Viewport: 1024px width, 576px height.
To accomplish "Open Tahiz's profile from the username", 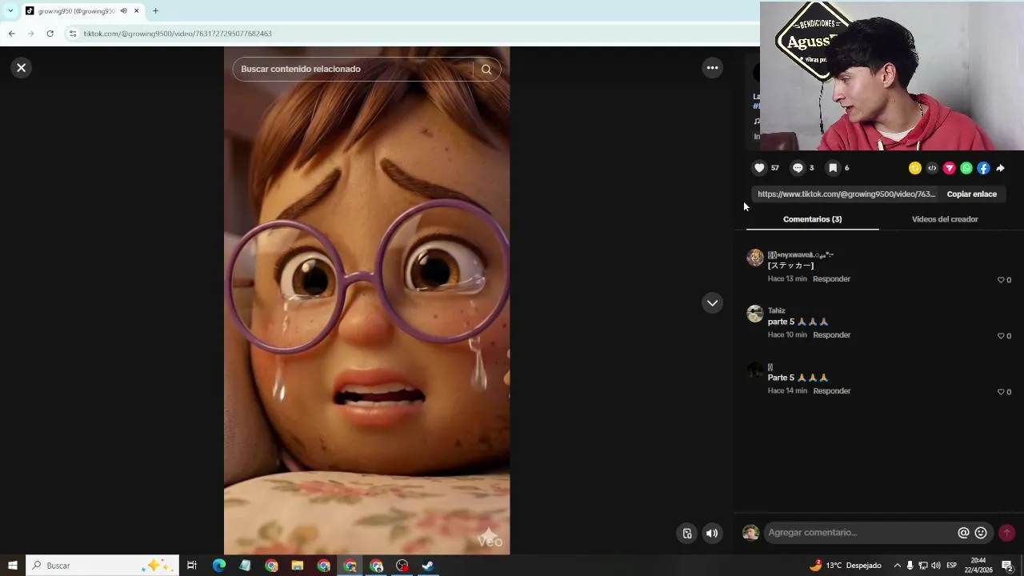I will pyautogui.click(x=776, y=310).
